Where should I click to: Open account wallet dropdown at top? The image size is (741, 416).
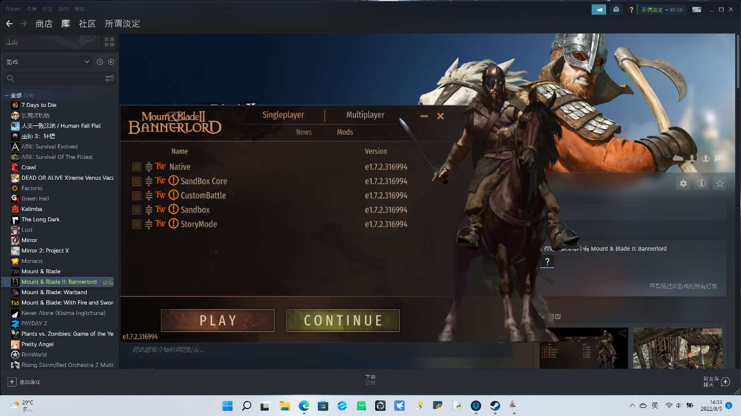(x=662, y=10)
